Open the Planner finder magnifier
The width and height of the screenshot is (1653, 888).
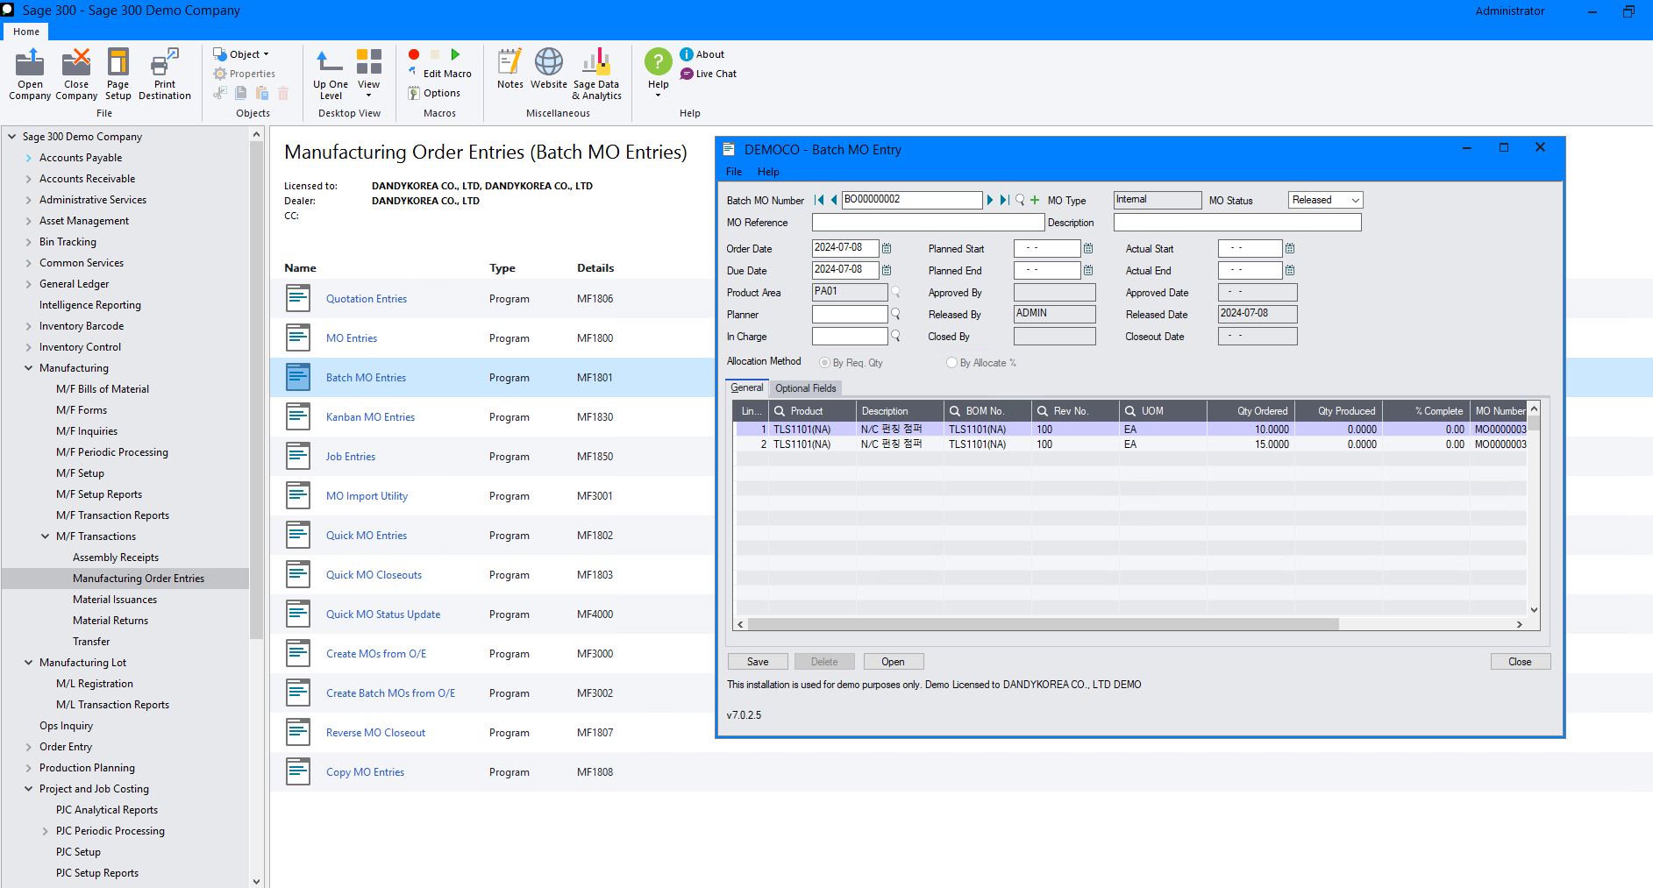point(895,314)
